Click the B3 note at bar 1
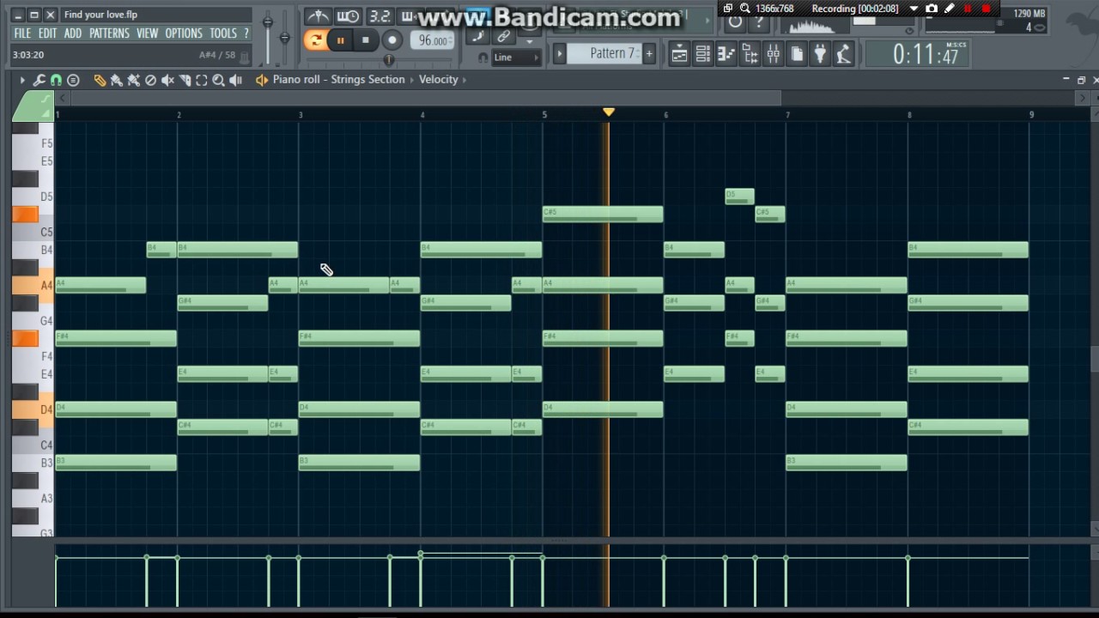 [116, 463]
